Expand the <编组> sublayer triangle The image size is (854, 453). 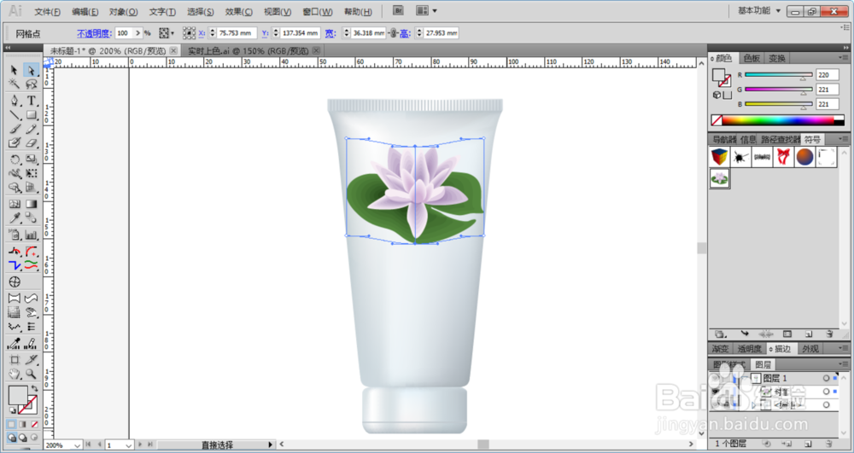[754, 405]
